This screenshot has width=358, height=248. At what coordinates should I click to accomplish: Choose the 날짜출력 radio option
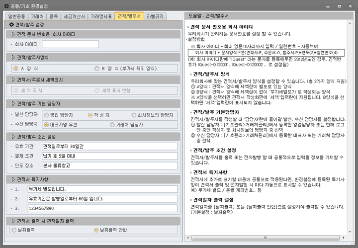click(x=14, y=230)
